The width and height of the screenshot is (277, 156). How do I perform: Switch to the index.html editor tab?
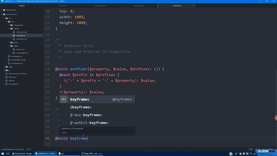pos(62,6)
